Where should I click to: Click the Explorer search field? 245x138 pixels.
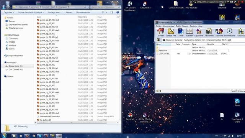coord(105,7)
